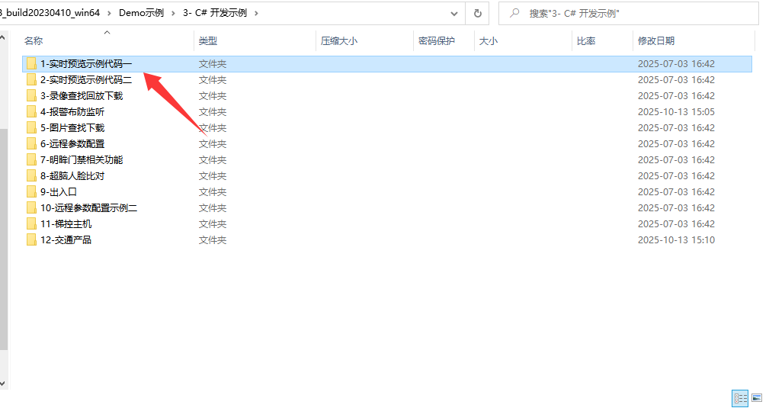The width and height of the screenshot is (769, 408).
Task: Select the 12-交通产品 folder icon
Action: coord(31,240)
